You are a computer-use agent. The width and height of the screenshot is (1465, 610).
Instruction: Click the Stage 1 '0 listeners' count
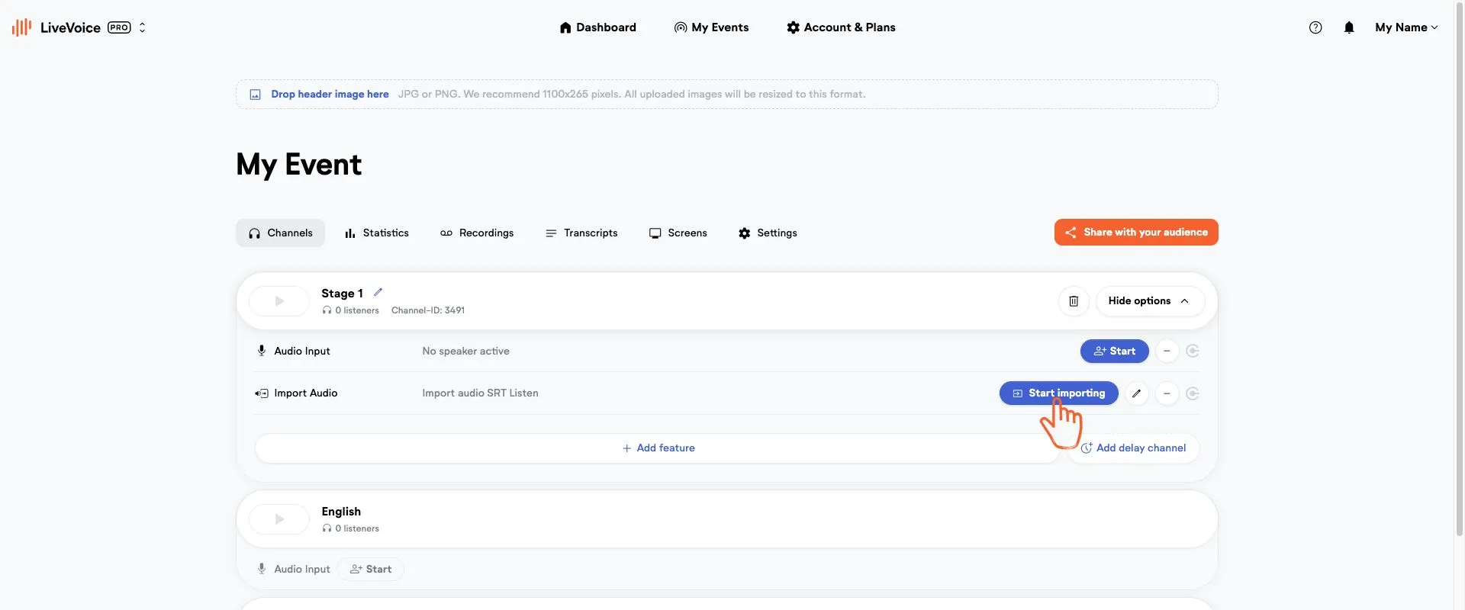(x=350, y=310)
